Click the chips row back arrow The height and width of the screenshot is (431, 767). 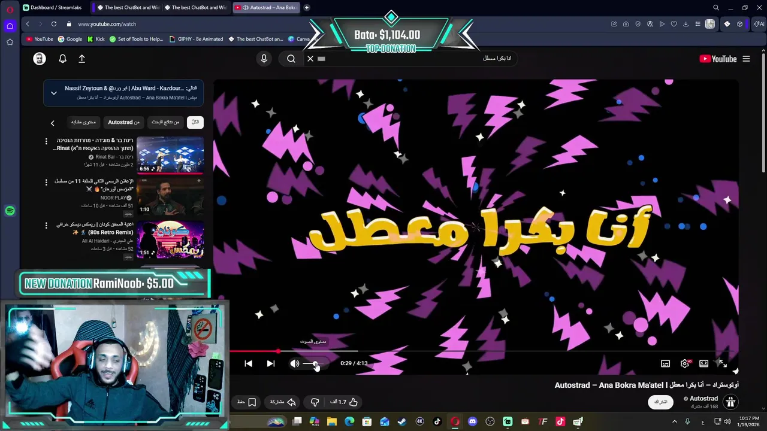click(x=52, y=123)
